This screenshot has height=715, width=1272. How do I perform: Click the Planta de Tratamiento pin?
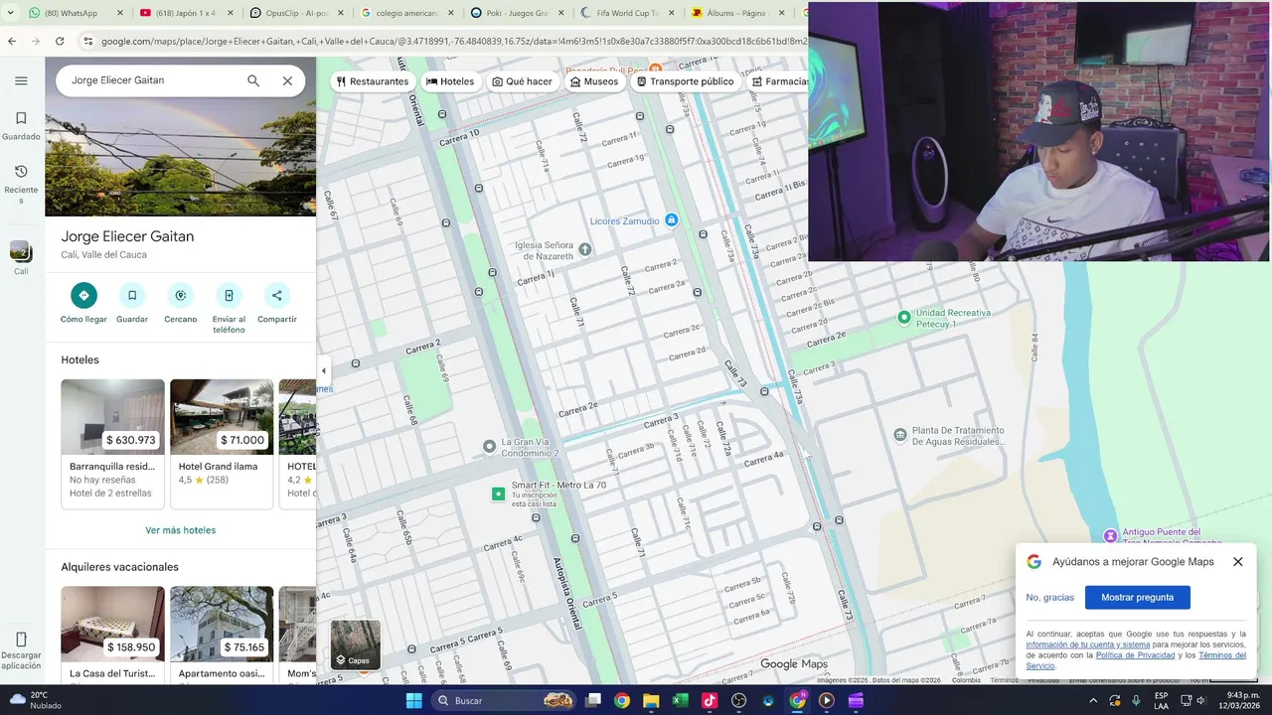coord(899,435)
